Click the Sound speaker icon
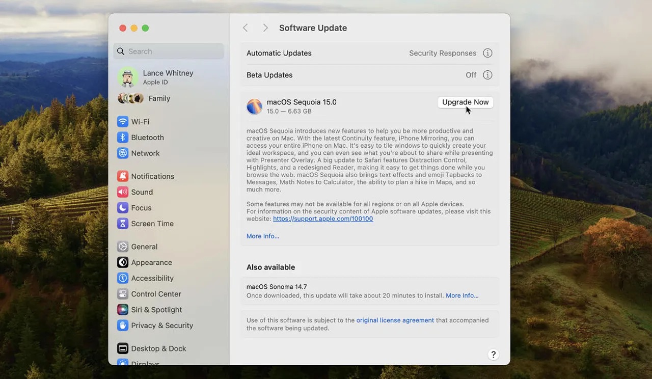This screenshot has height=379, width=652. pos(123,192)
